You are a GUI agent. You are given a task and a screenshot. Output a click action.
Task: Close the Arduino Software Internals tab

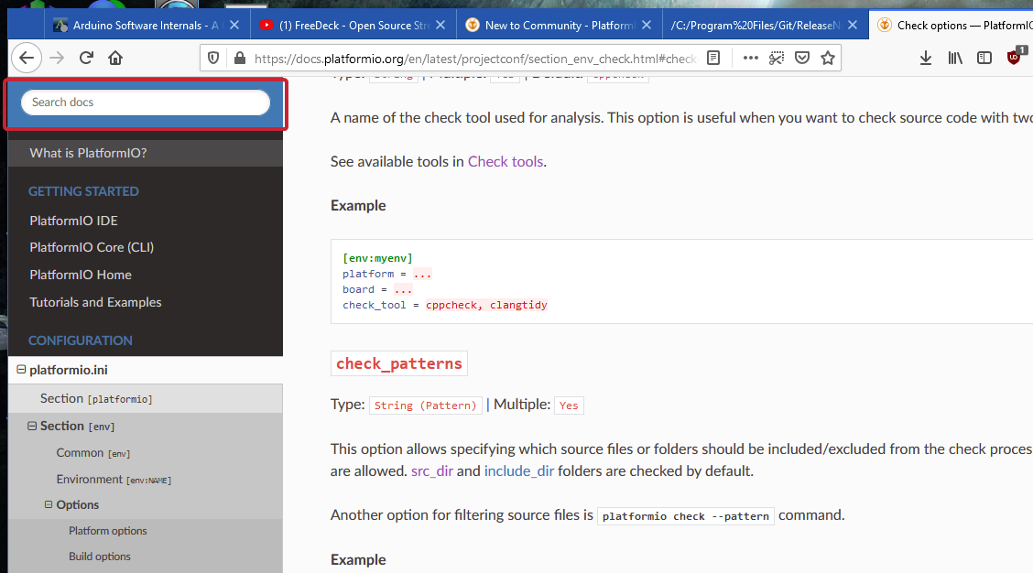click(x=234, y=25)
